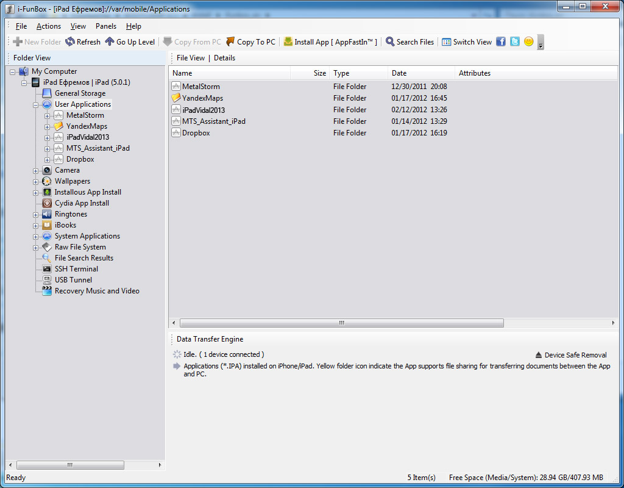Click free space status bar text

[526, 477]
